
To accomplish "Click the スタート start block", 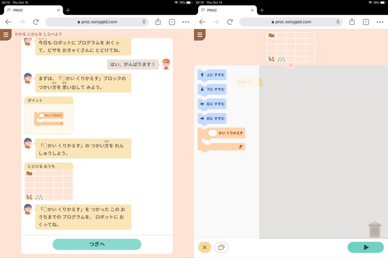I will click(x=249, y=82).
